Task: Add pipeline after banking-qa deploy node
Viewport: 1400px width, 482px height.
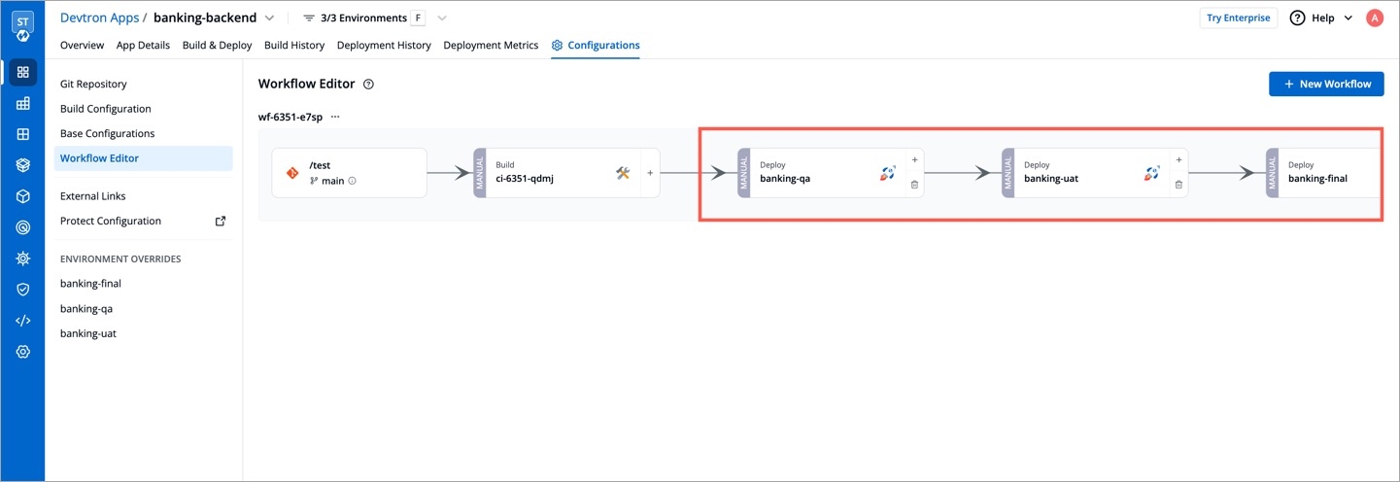Action: pyautogui.click(x=914, y=160)
